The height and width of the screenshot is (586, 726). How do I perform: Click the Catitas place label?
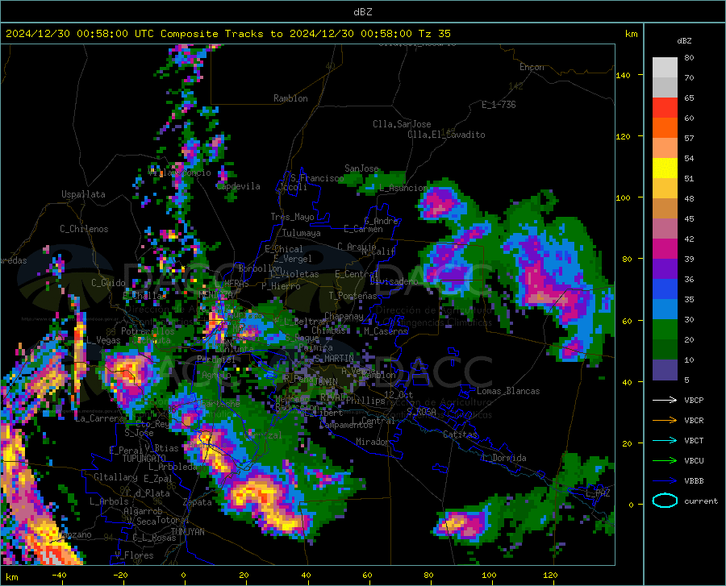(x=460, y=434)
